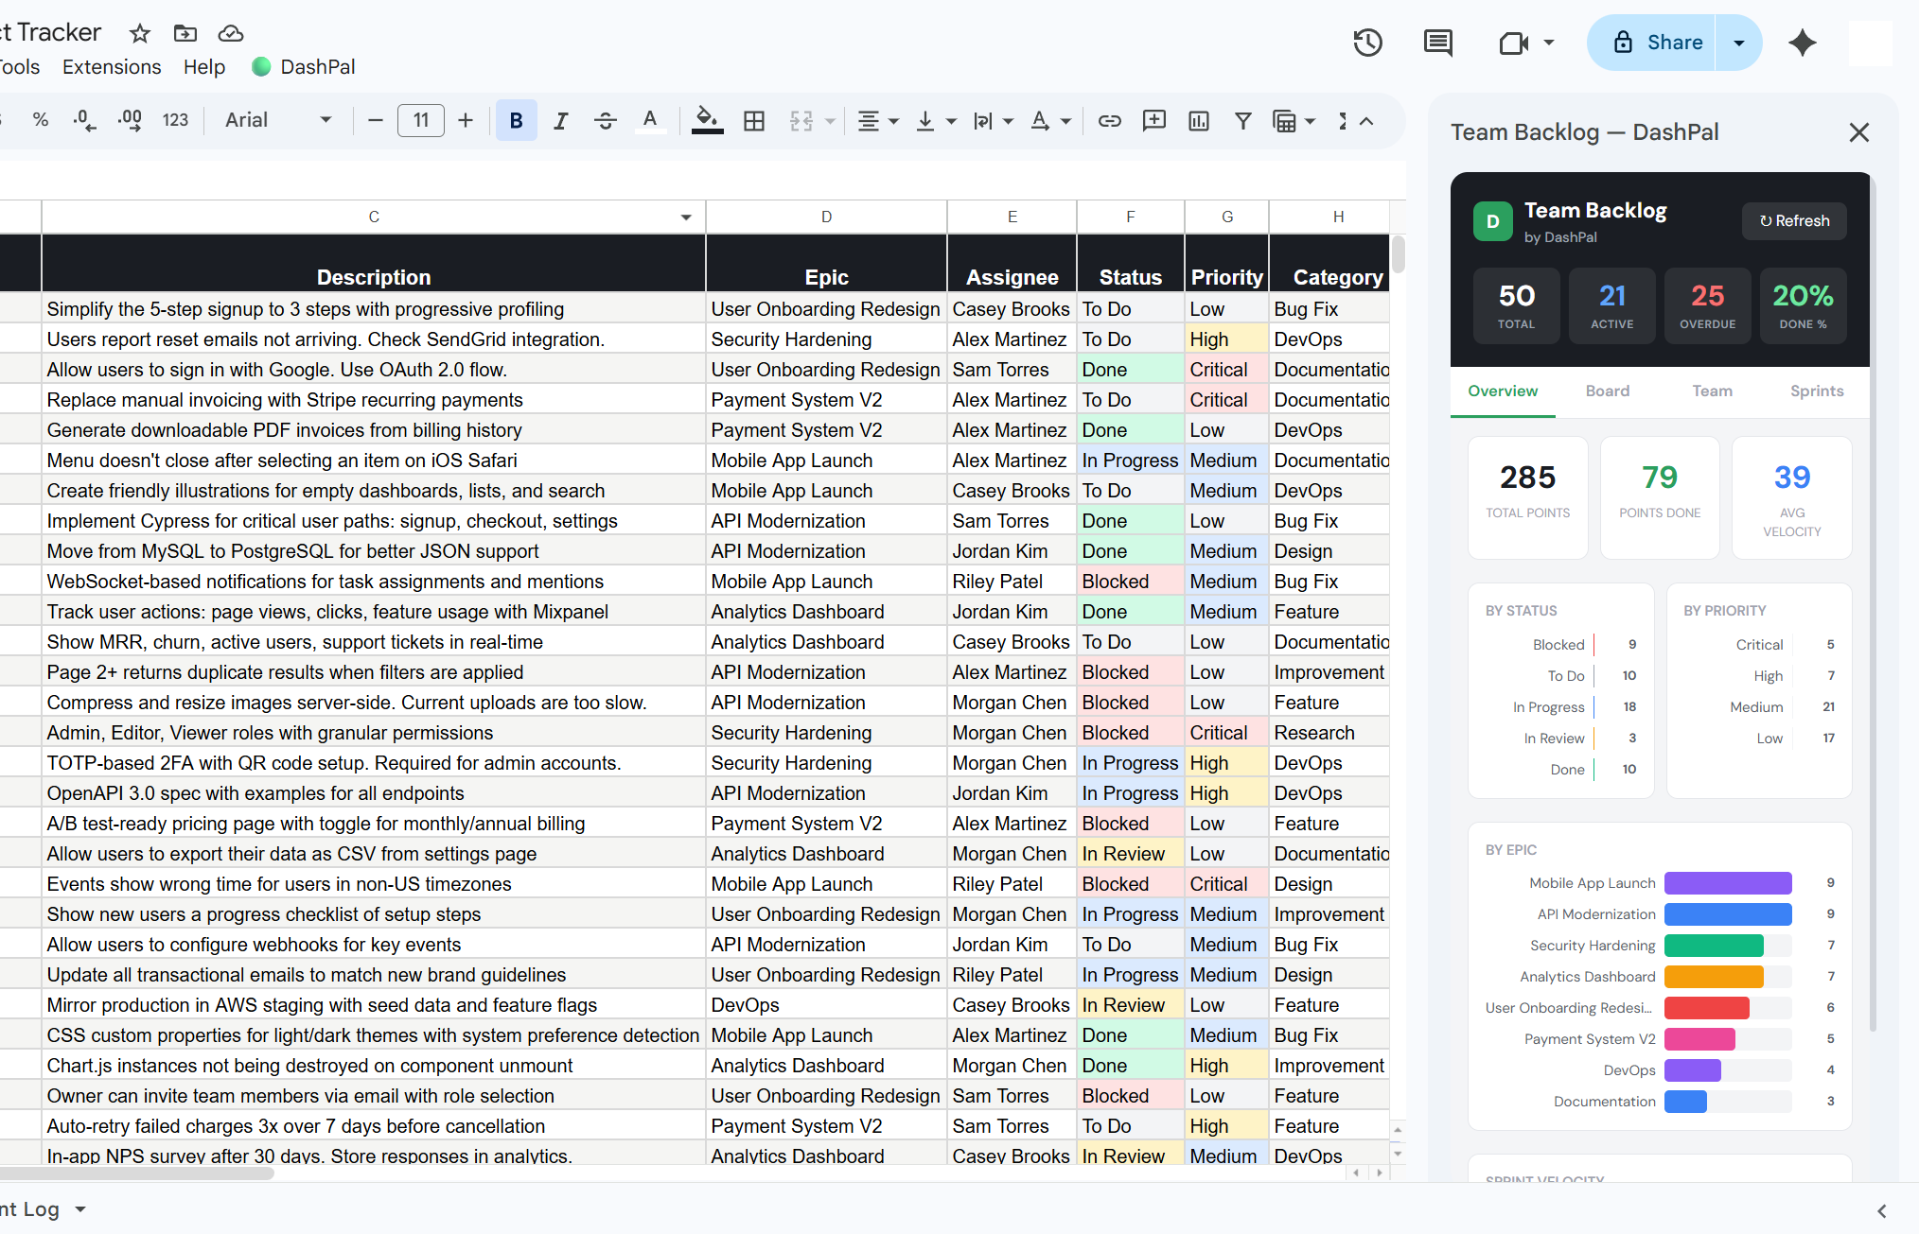Click the font size input field

click(421, 120)
